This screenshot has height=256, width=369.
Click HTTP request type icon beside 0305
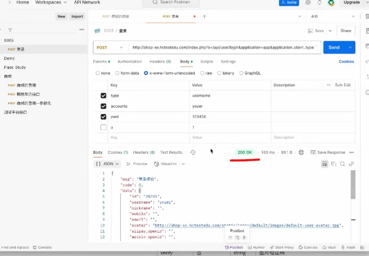pyautogui.click(x=97, y=31)
